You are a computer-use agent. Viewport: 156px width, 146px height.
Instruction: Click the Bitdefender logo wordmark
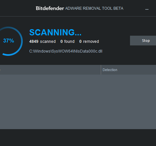[50, 8]
